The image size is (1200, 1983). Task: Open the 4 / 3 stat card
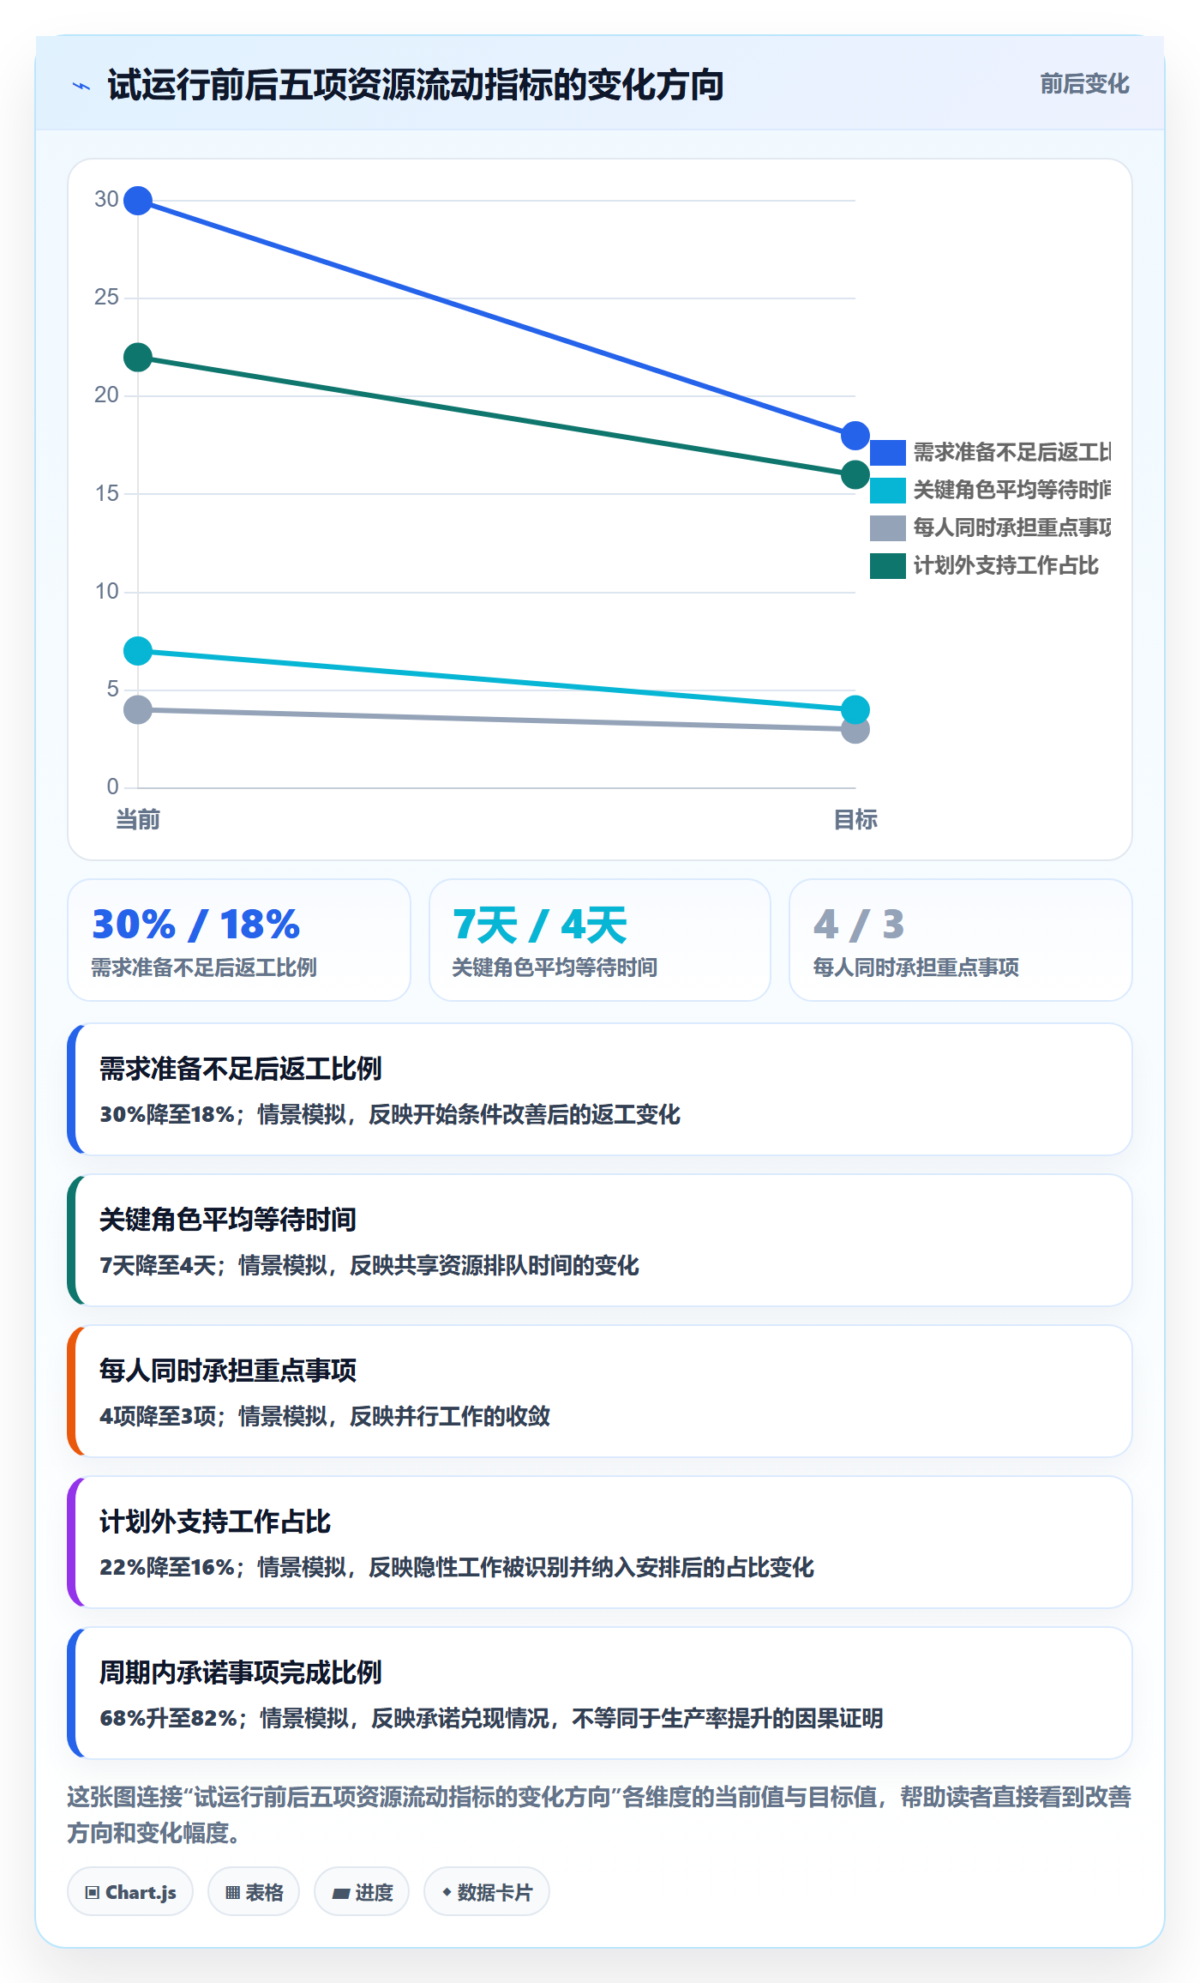(961, 940)
